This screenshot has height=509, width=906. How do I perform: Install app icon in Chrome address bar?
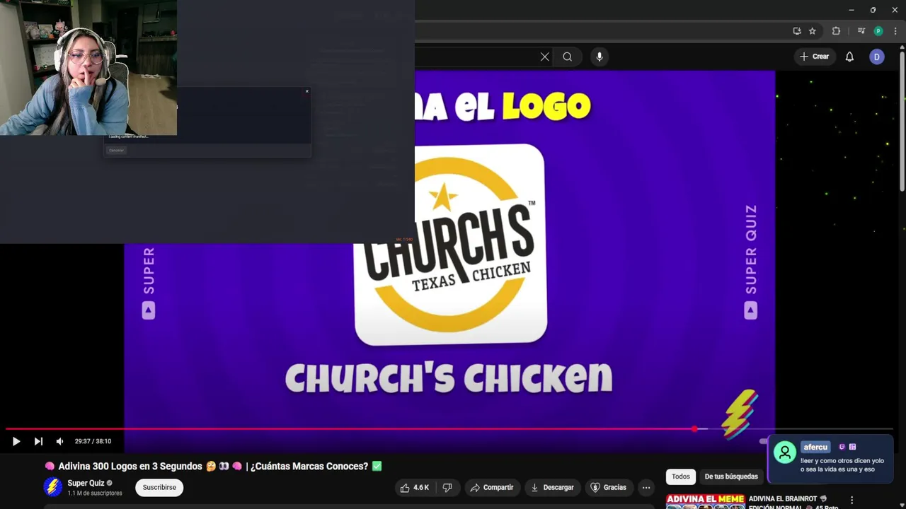click(x=797, y=31)
